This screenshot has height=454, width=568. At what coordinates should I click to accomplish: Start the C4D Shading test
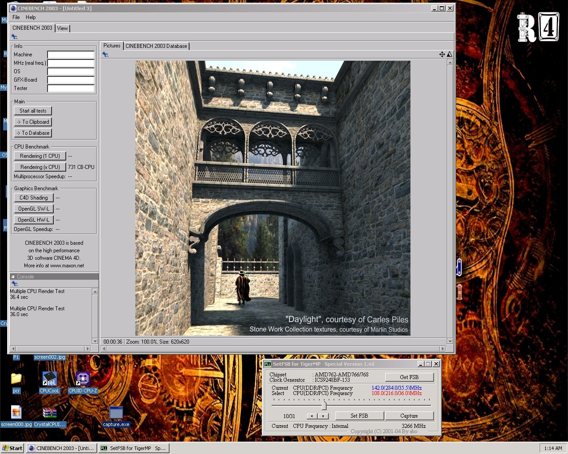pos(34,198)
